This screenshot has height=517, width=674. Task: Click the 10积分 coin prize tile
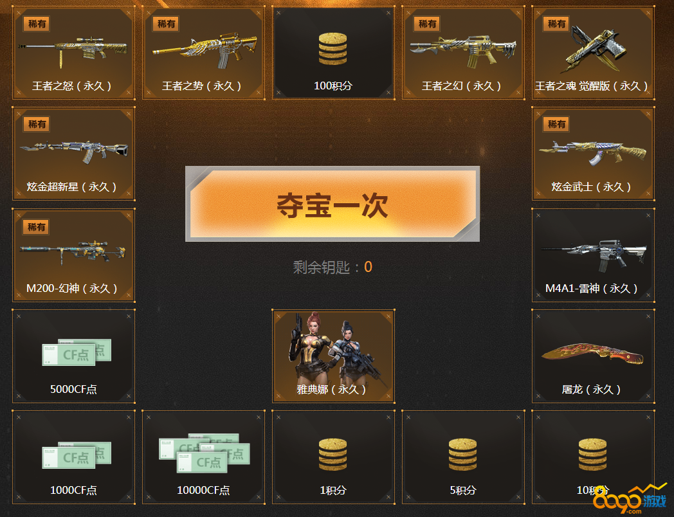pyautogui.click(x=593, y=457)
